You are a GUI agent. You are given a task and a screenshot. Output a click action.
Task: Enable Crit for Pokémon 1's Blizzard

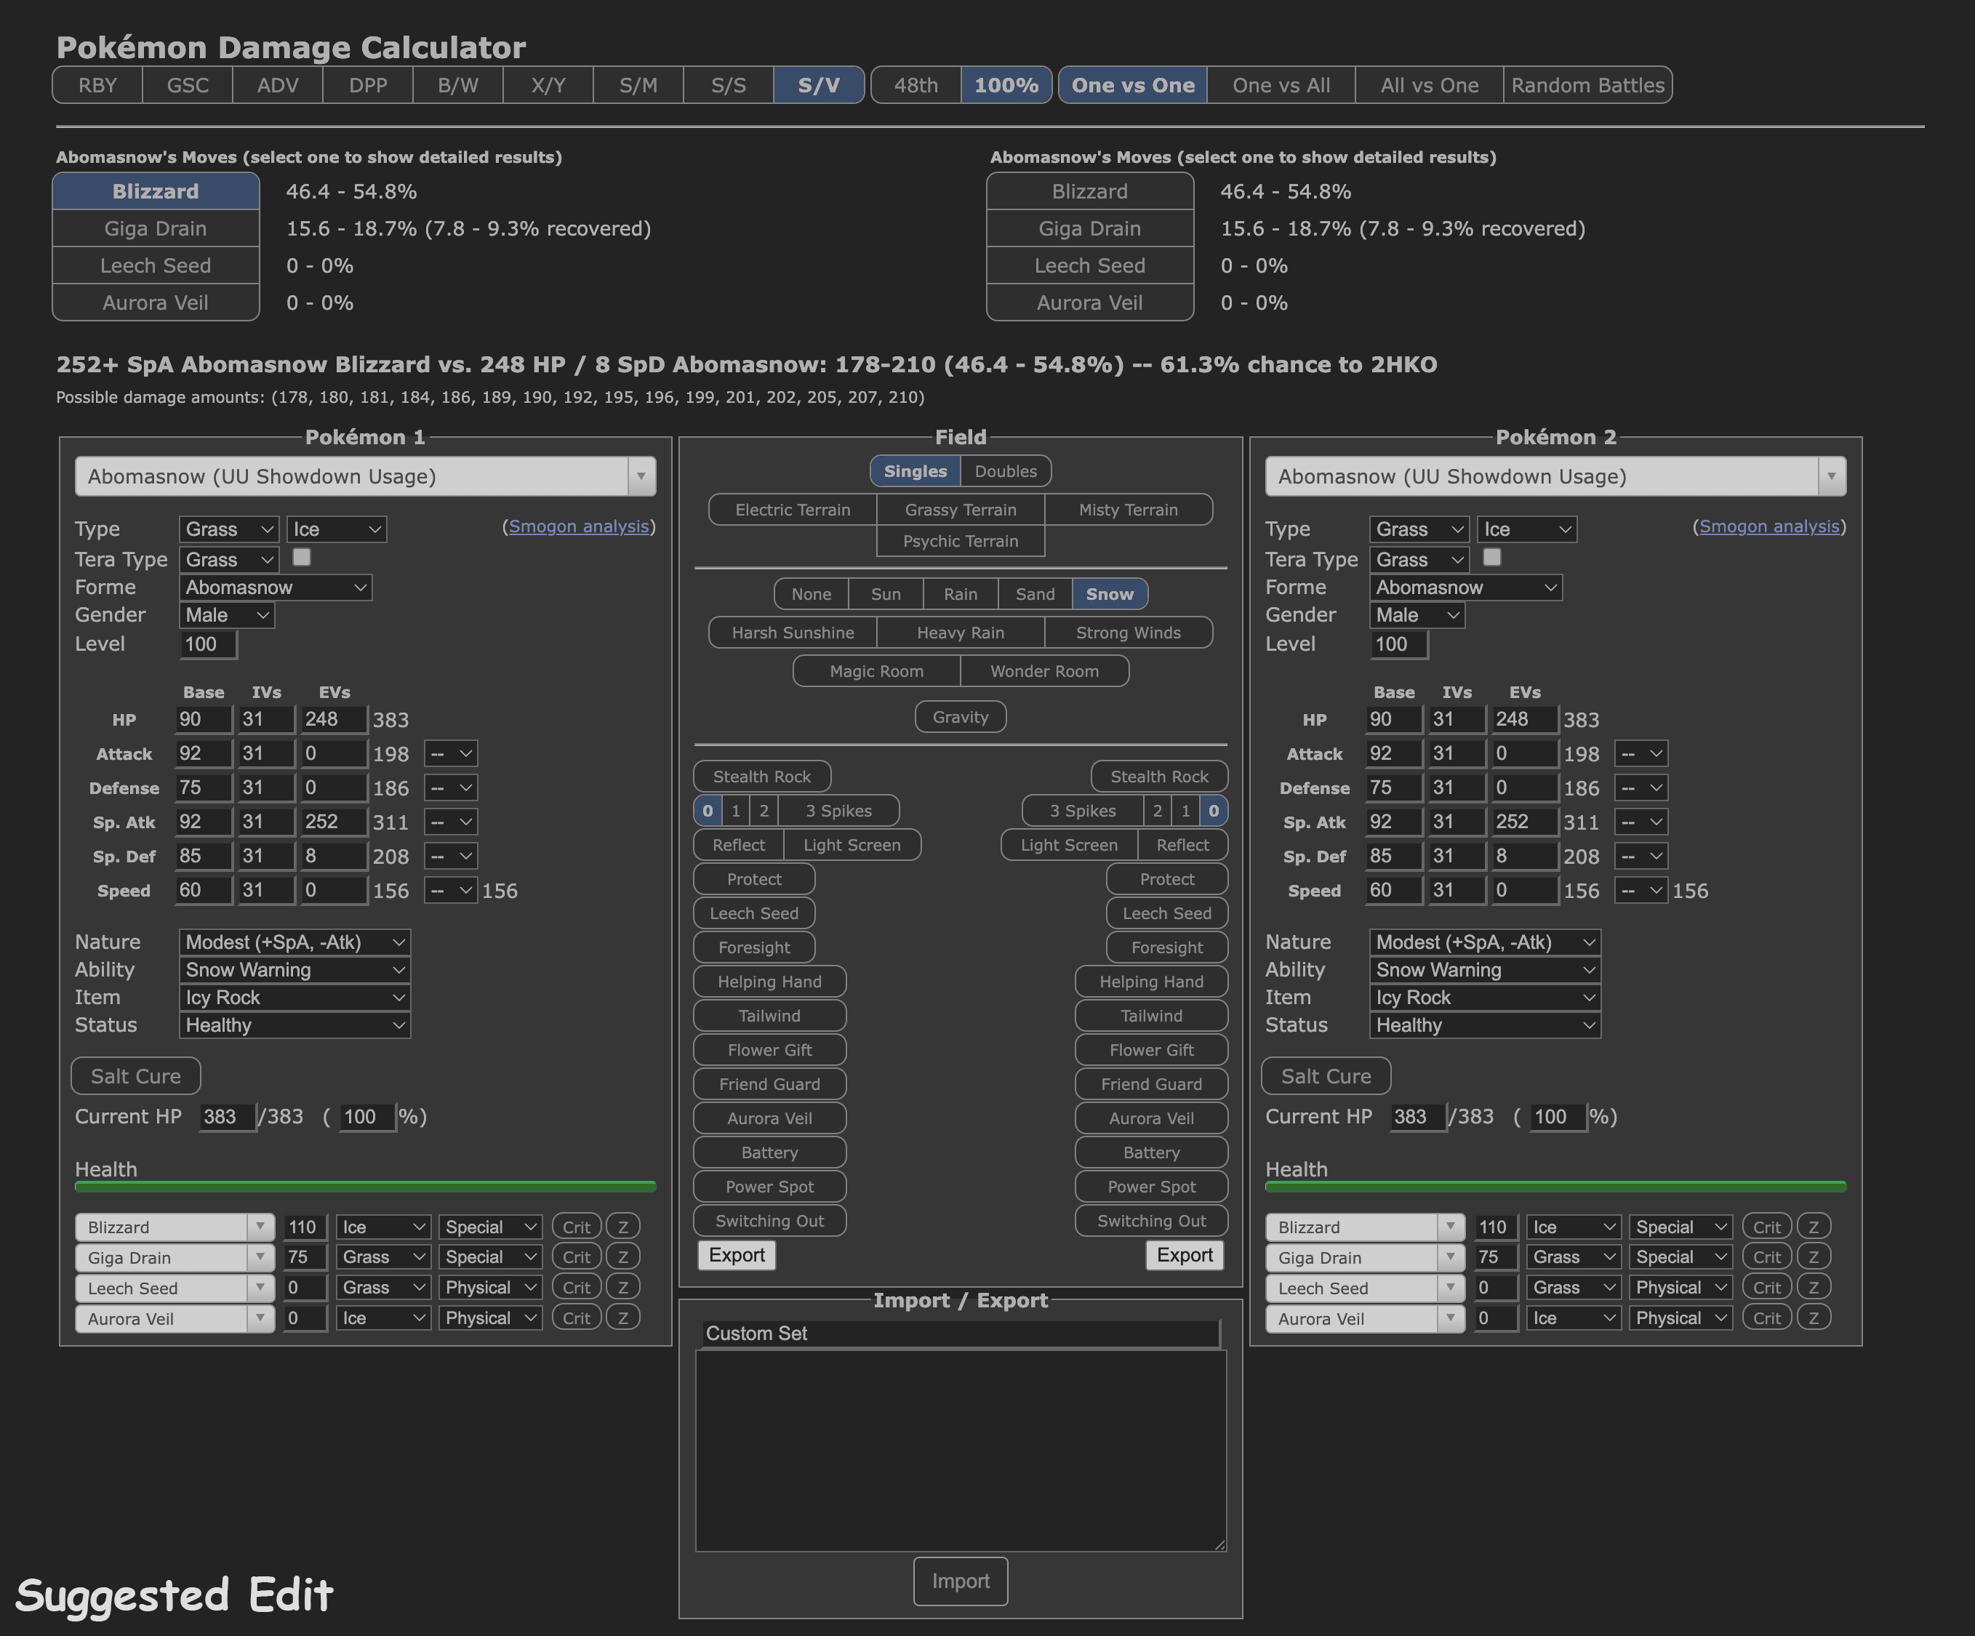tap(577, 1226)
